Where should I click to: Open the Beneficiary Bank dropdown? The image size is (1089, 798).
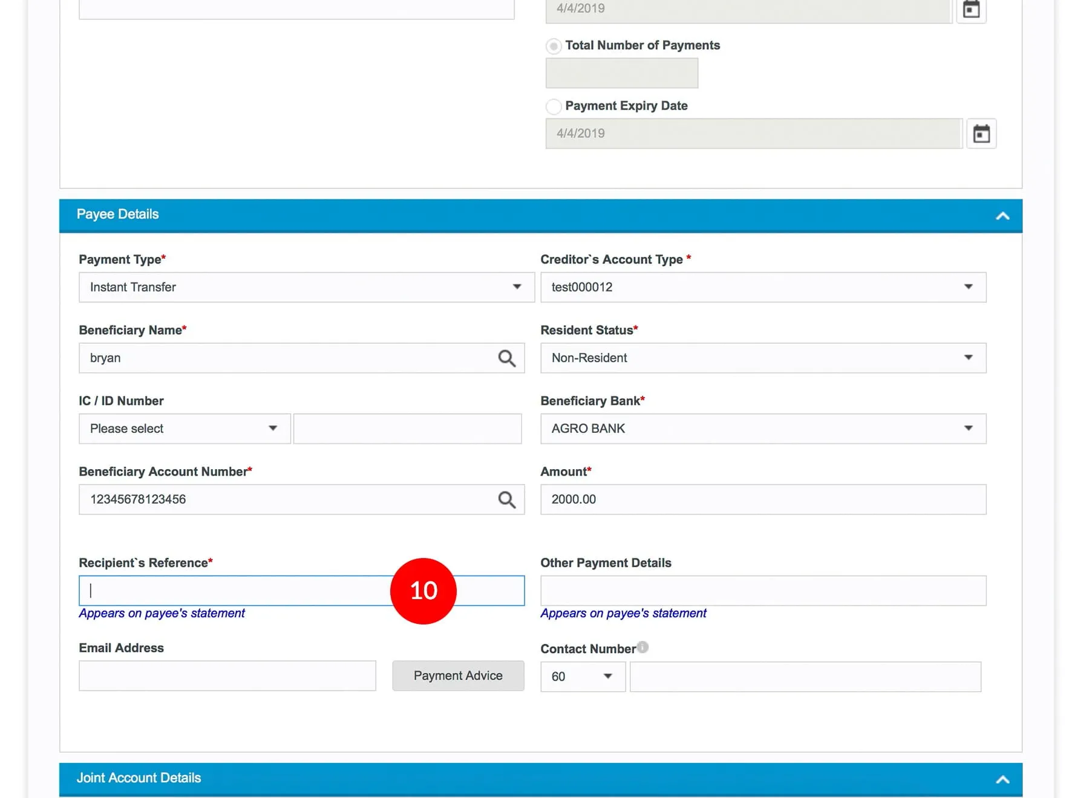pos(763,429)
